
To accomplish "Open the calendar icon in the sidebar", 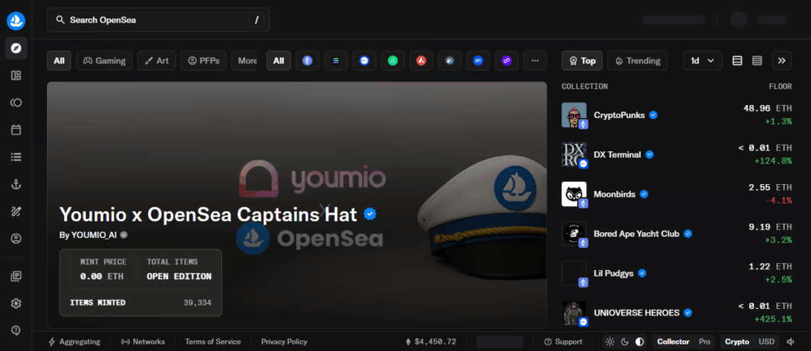I will [16, 130].
